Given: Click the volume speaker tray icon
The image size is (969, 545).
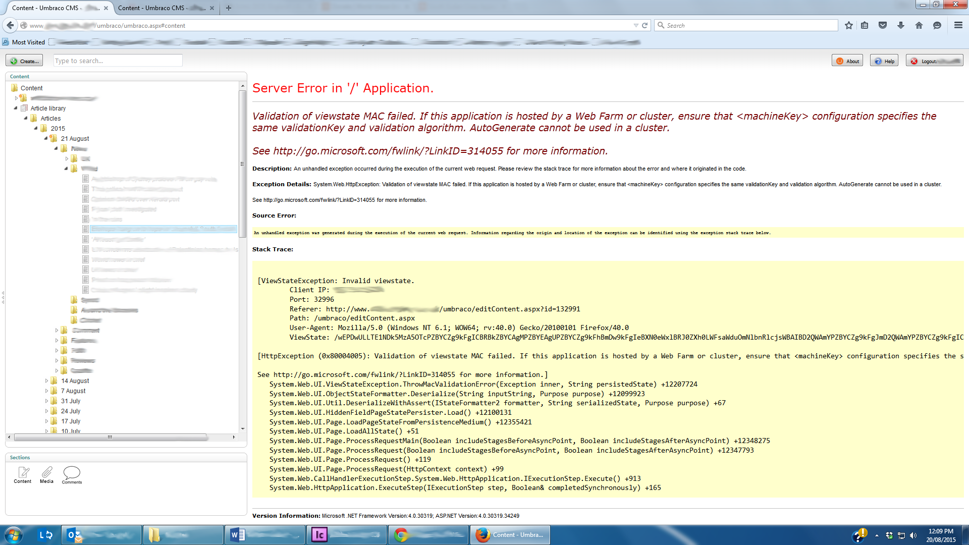Looking at the screenshot, I should (x=913, y=535).
